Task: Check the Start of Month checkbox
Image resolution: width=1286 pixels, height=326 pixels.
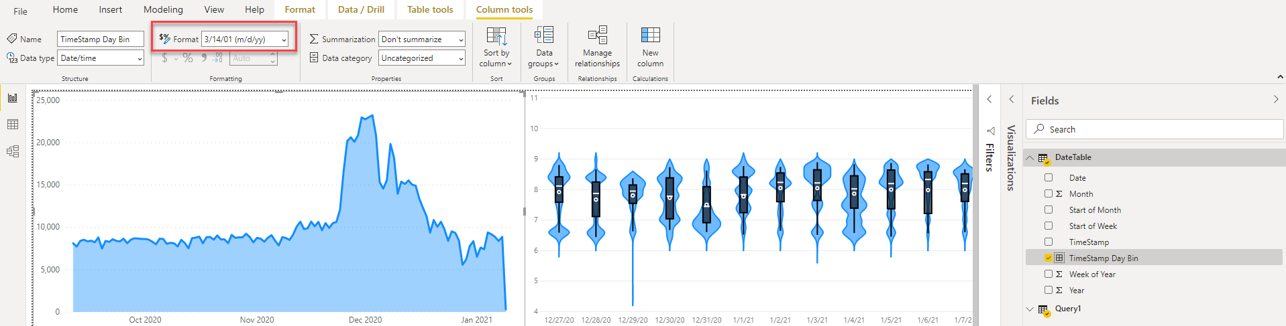Action: coord(1049,210)
